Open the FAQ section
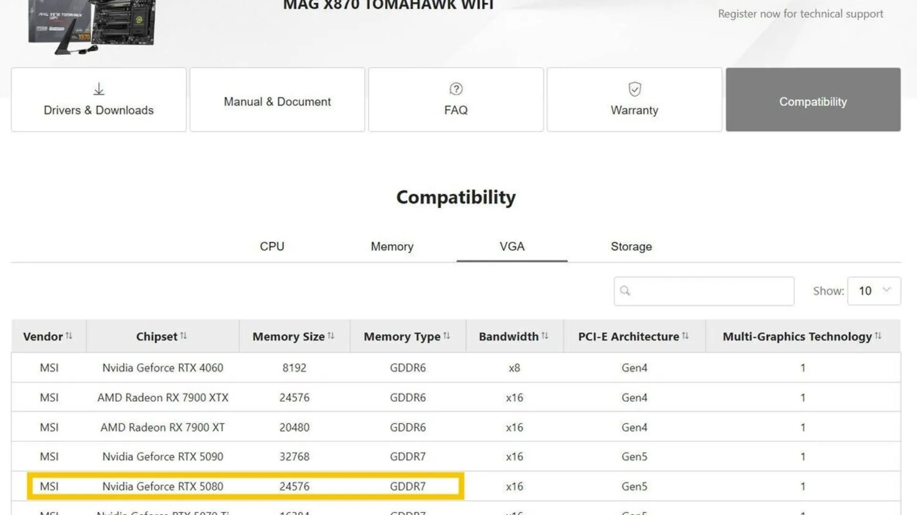The width and height of the screenshot is (917, 515). coord(456,100)
